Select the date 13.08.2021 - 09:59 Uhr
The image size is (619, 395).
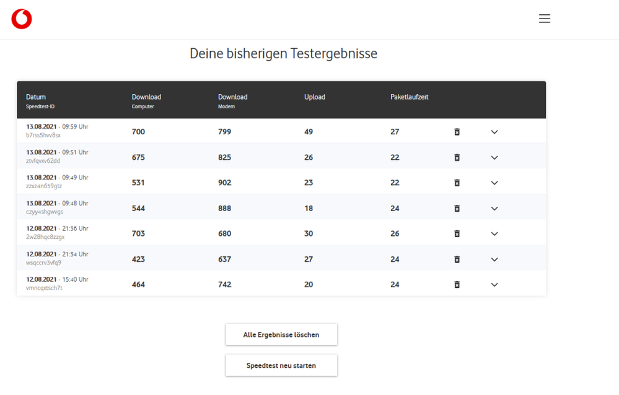[57, 127]
